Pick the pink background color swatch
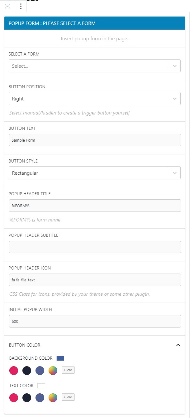 (x=14, y=371)
